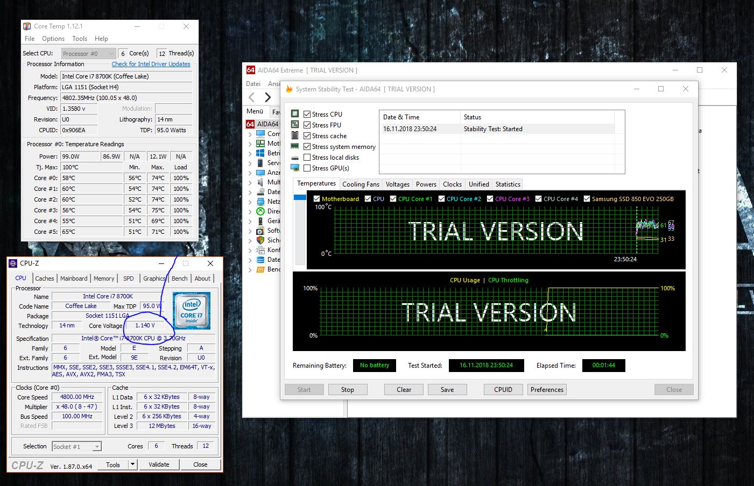Viewport: 754px width, 486px height.
Task: Open stability test Preferences
Action: (547, 390)
